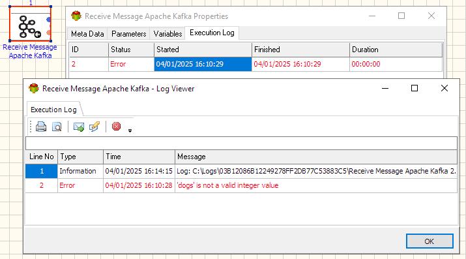Screen dimensions: 466x259
Task: Click the Type column header
Action: click(x=80, y=157)
